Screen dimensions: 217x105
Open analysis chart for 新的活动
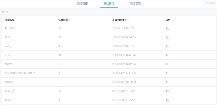167,29
